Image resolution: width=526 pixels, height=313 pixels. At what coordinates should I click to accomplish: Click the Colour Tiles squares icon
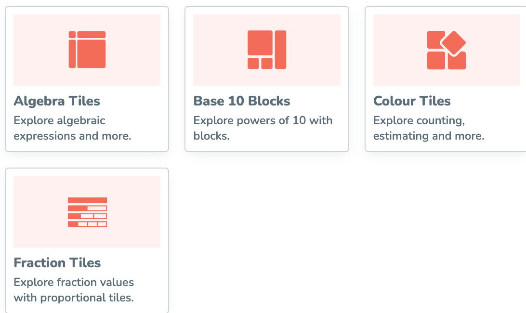[447, 50]
